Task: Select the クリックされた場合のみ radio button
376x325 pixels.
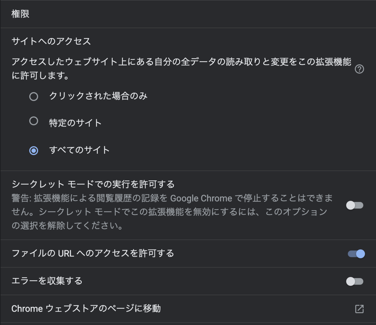Action: 34,96
